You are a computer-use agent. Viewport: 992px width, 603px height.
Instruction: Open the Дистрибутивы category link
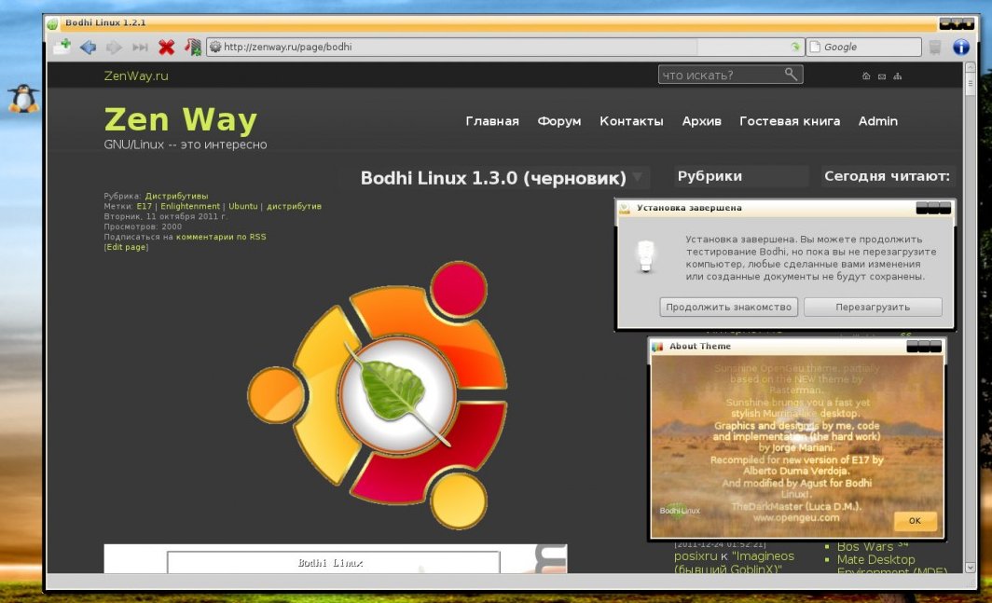click(176, 196)
